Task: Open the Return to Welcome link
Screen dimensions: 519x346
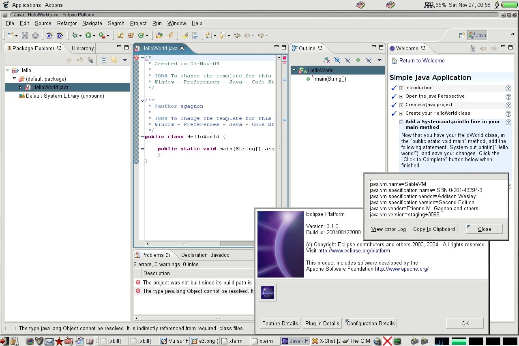Action: (x=422, y=61)
